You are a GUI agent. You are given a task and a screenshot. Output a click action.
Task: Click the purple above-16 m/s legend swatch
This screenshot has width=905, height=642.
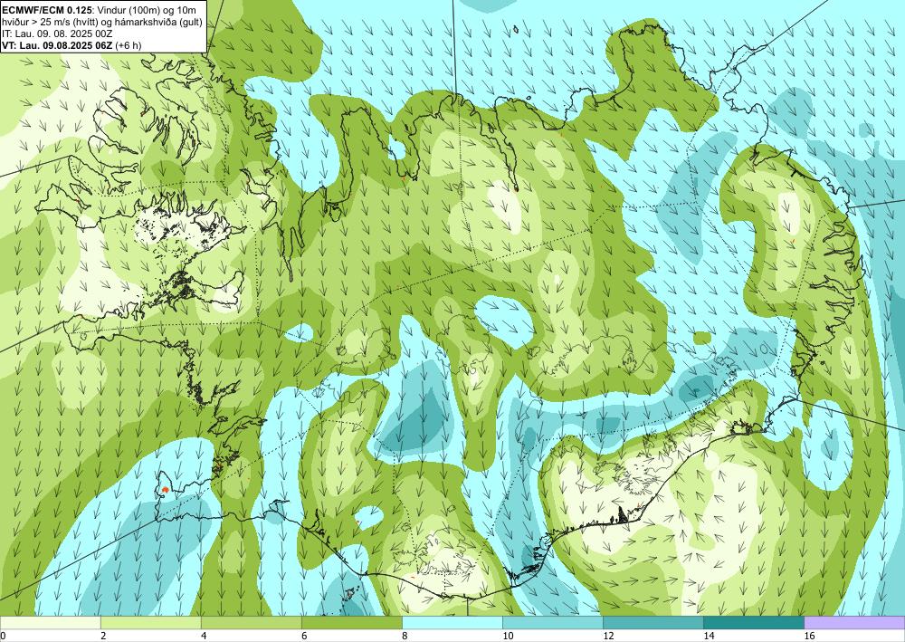[x=855, y=623]
